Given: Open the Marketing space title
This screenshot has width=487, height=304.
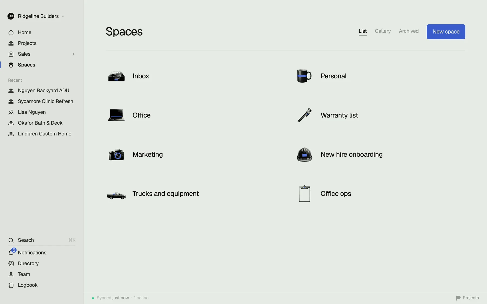Looking at the screenshot, I should pyautogui.click(x=148, y=155).
